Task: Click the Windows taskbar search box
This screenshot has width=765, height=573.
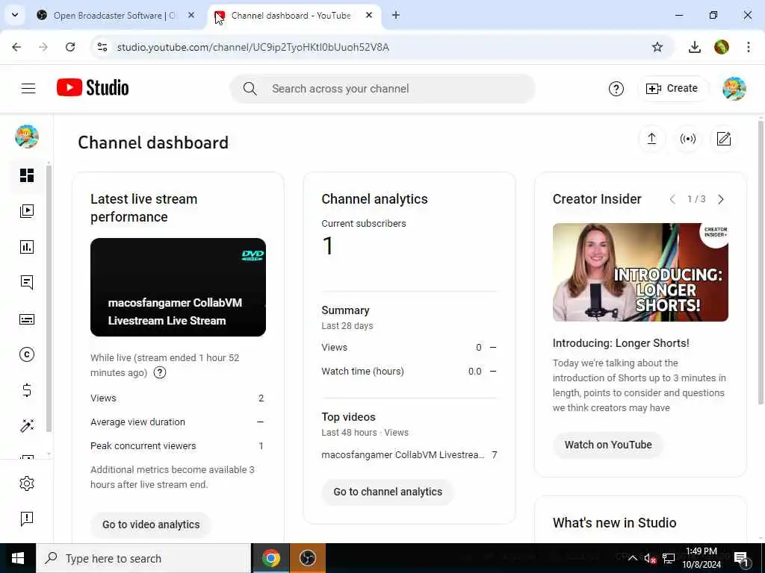Action: [143, 558]
